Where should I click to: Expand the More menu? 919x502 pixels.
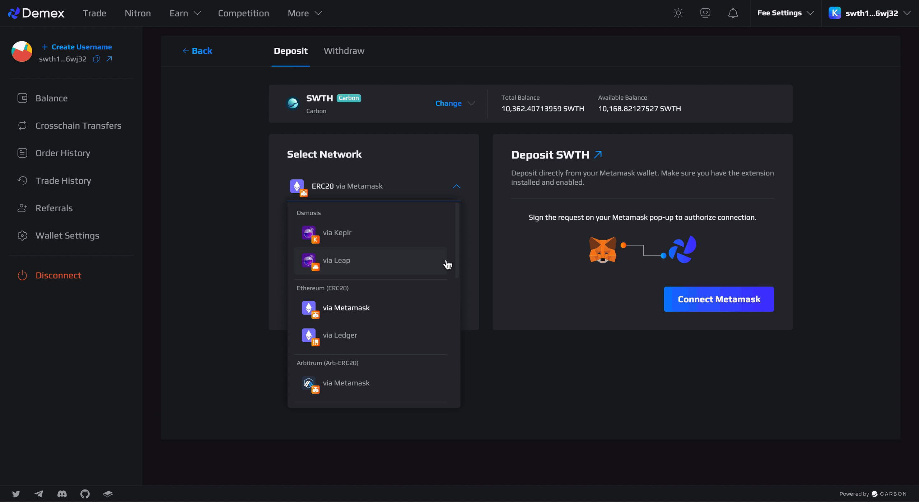point(305,13)
